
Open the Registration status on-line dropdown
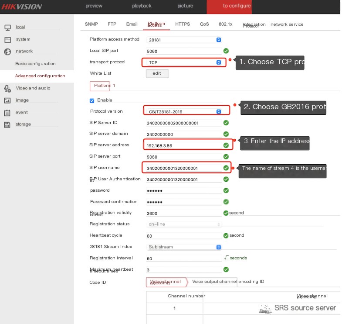[x=184, y=224]
